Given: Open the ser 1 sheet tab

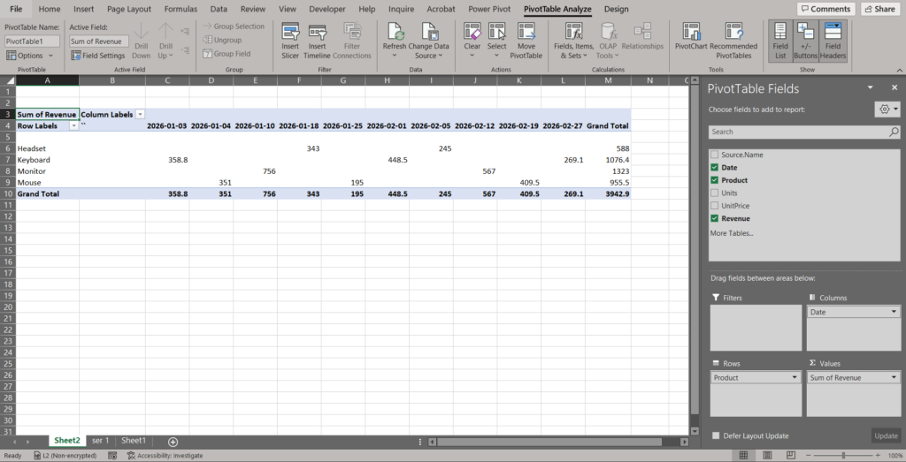Looking at the screenshot, I should [100, 440].
